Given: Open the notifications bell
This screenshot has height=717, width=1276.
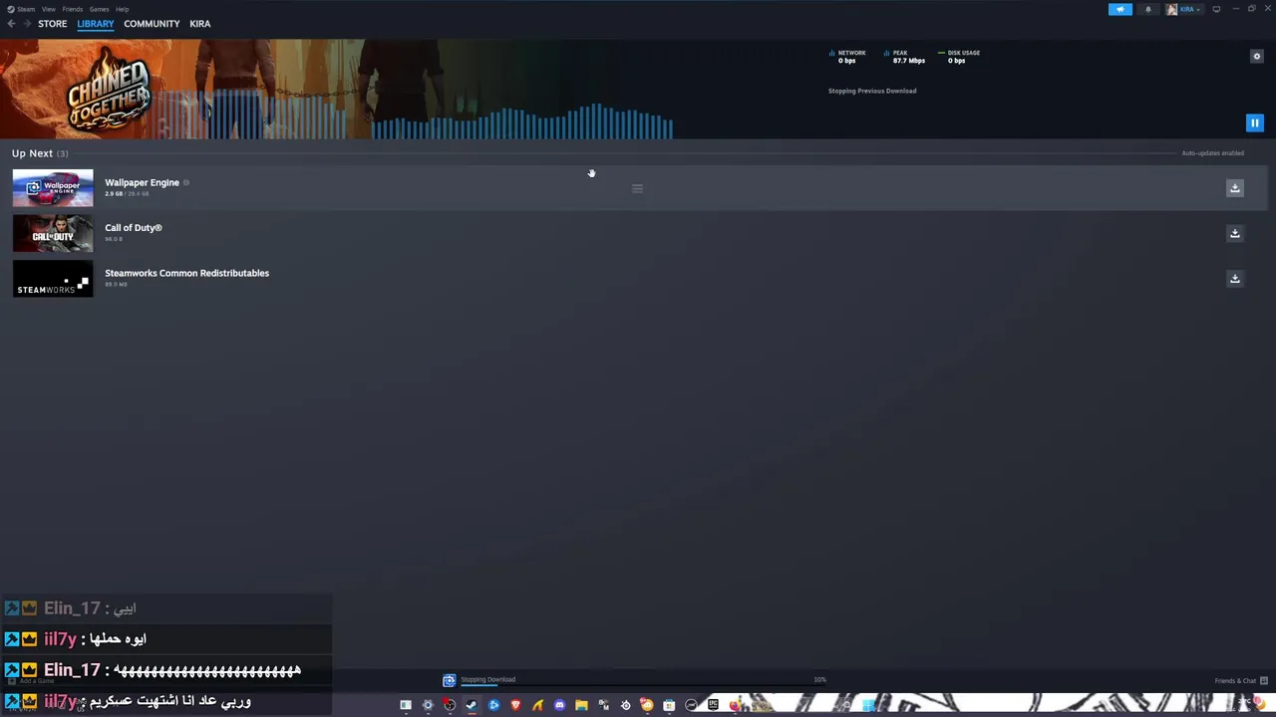Looking at the screenshot, I should 1147,9.
